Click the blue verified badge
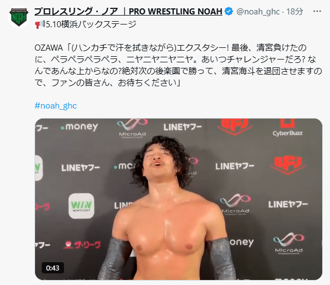This screenshot has width=330, height=285. [x=229, y=11]
